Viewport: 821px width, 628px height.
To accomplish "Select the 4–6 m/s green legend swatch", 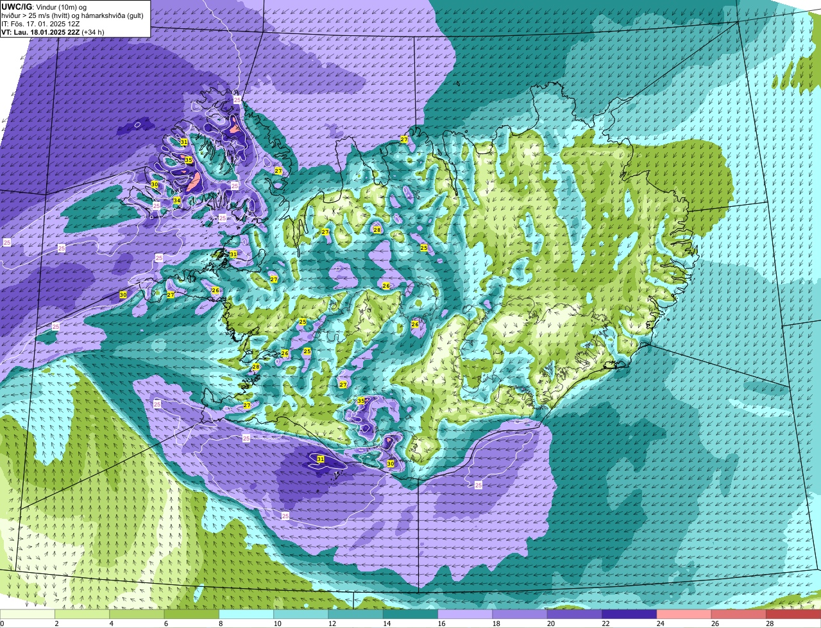I will [137, 614].
